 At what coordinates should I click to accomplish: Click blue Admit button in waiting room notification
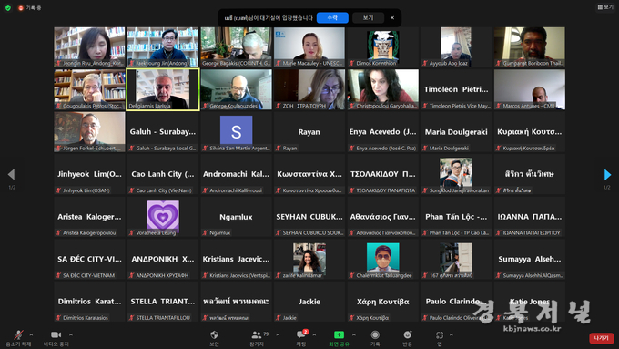(332, 18)
